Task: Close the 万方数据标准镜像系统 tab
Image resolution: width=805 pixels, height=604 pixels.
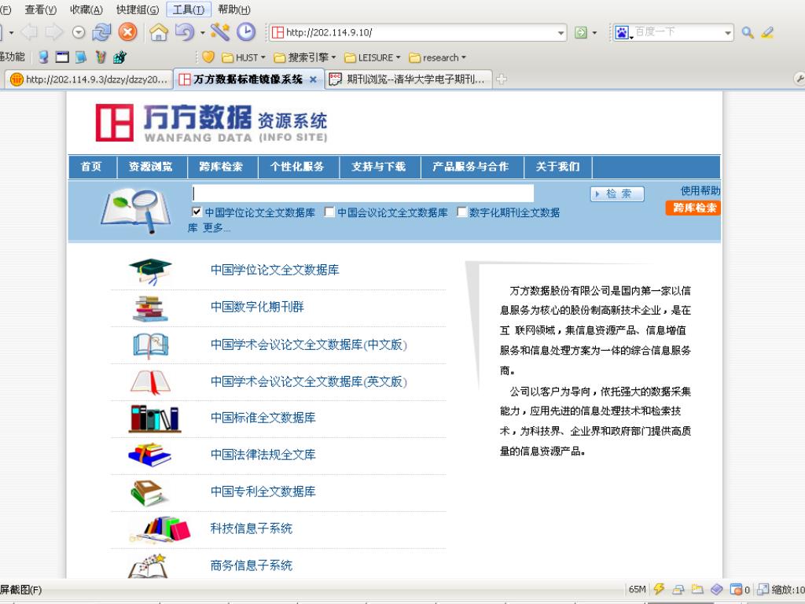Action: [x=313, y=79]
